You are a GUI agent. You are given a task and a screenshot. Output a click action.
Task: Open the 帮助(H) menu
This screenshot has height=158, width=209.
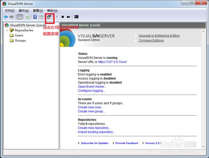point(53,11)
